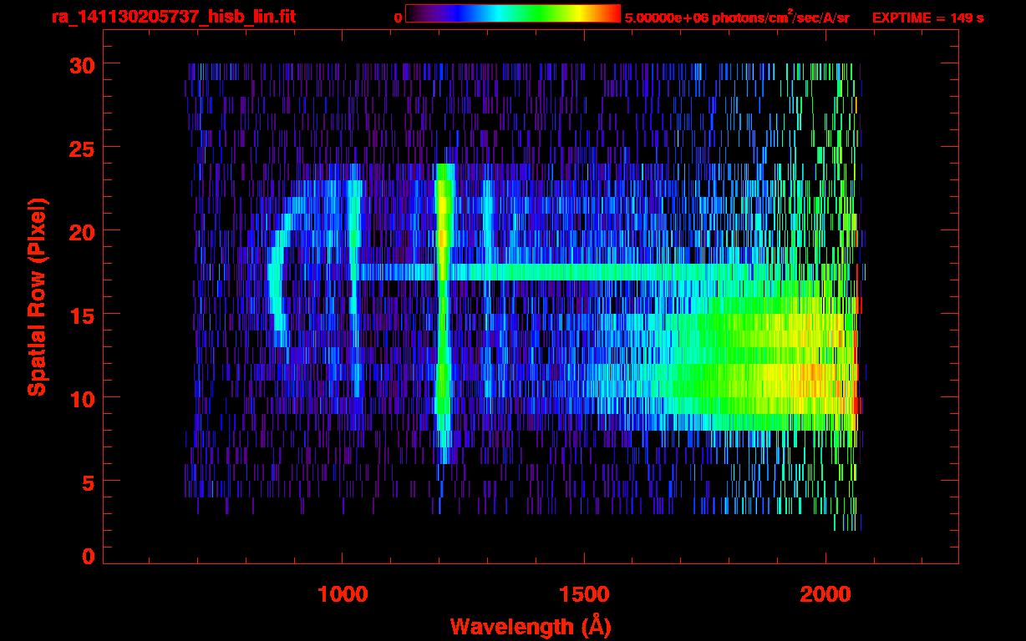Click the EXPTIME = 149 s label
Screen dimensions: 1026x641
point(927,18)
